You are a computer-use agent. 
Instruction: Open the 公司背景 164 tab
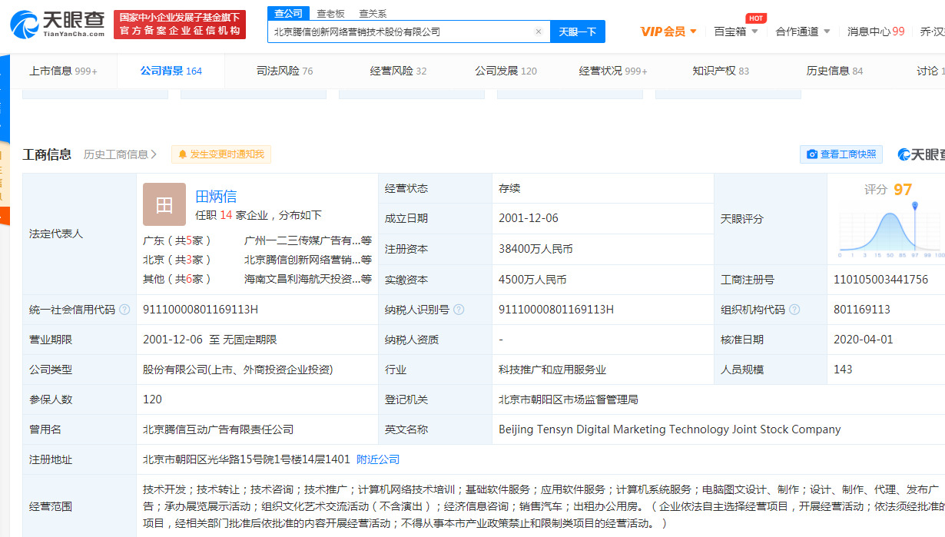click(171, 71)
